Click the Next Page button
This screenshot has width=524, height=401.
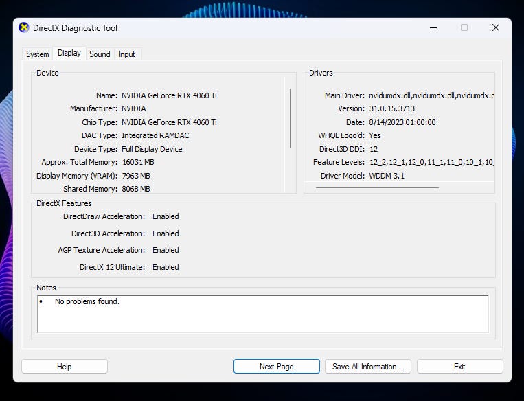coord(277,367)
